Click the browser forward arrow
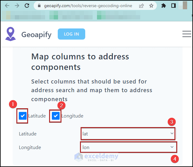Screen dimensions: 193x167 tap(17, 6)
